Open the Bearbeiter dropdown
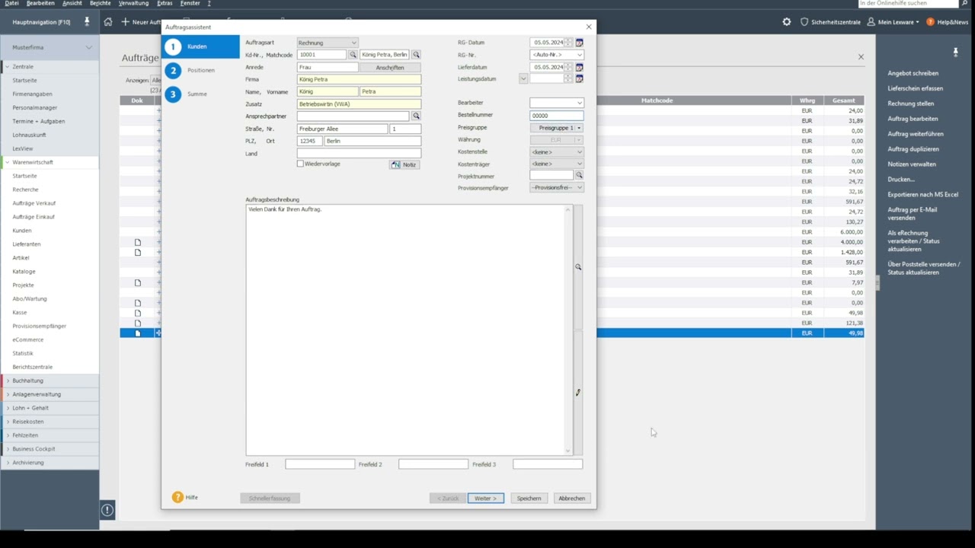975x548 pixels. pyautogui.click(x=557, y=103)
